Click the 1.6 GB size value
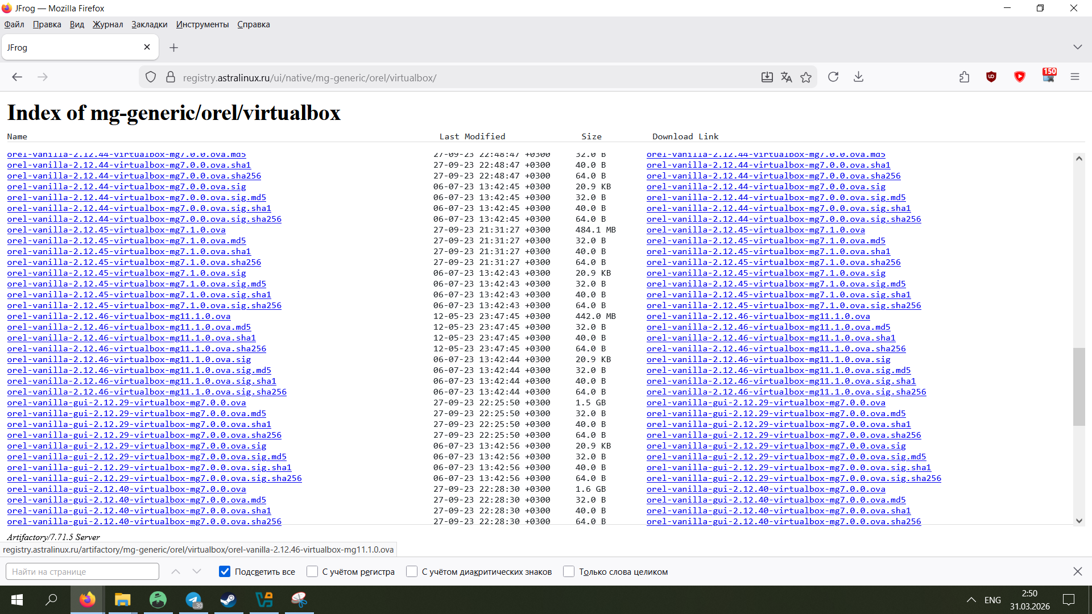 (x=590, y=489)
